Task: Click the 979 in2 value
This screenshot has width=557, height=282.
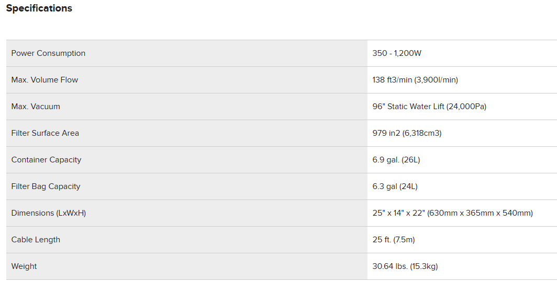Action: tap(386, 133)
